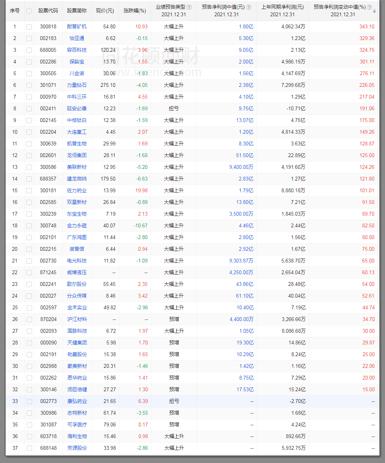The width and height of the screenshot is (385, 463).
Task: Click 上年同期净利润(元) column header
Action: (282, 7)
